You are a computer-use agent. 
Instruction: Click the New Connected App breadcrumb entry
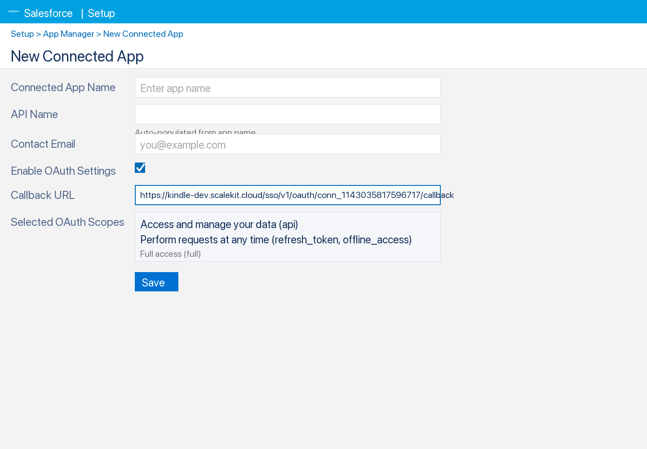coord(143,34)
